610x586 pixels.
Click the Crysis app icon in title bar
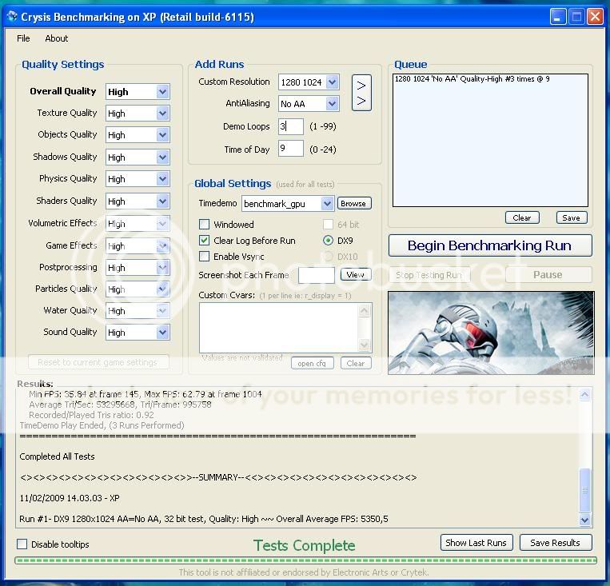[x=11, y=16]
